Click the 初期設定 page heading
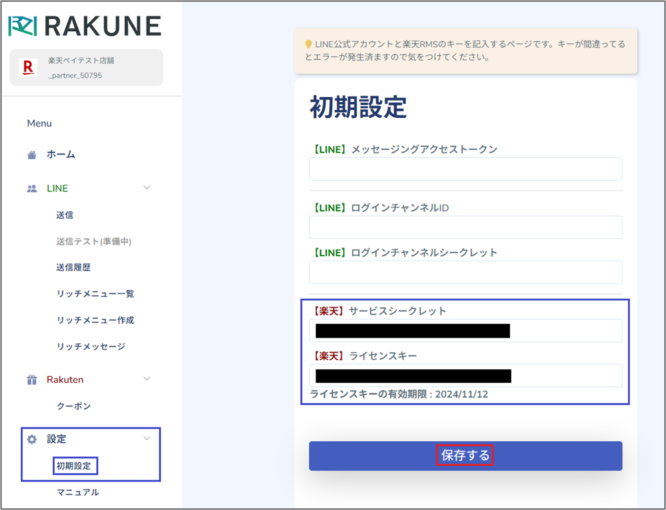Viewport: 666px width, 510px height. pos(358,107)
